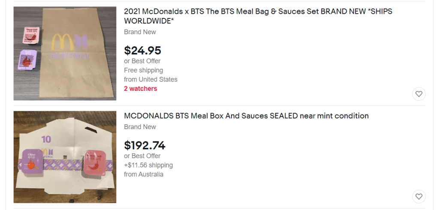Add the $24.95 BTS Meal Bag to watchlist
The height and width of the screenshot is (210, 439).
click(419, 94)
